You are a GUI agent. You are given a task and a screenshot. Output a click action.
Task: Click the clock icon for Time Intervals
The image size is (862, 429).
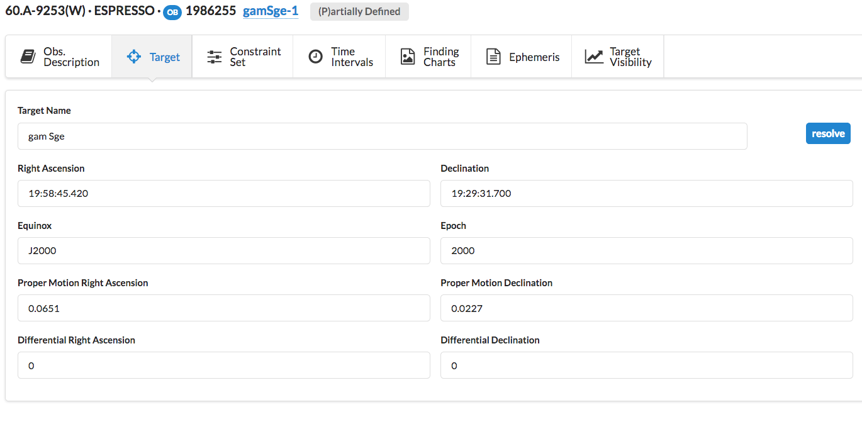(x=315, y=57)
